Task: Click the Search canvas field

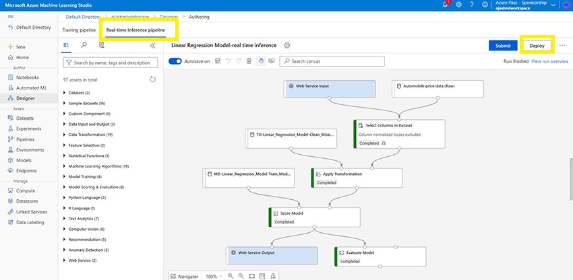Action: coord(334,61)
